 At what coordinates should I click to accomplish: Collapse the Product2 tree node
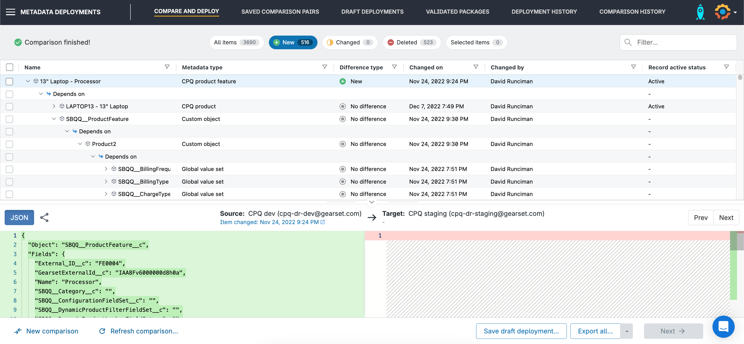point(80,144)
